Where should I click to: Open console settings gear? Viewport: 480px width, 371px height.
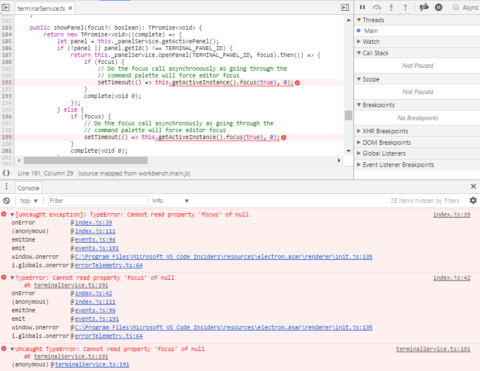pyautogui.click(x=473, y=201)
